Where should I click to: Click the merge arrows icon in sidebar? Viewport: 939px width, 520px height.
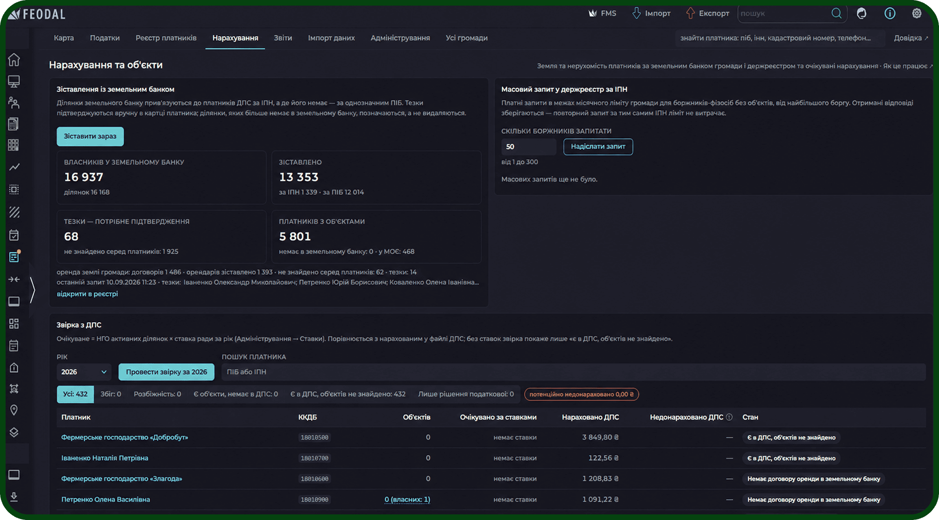pos(14,279)
